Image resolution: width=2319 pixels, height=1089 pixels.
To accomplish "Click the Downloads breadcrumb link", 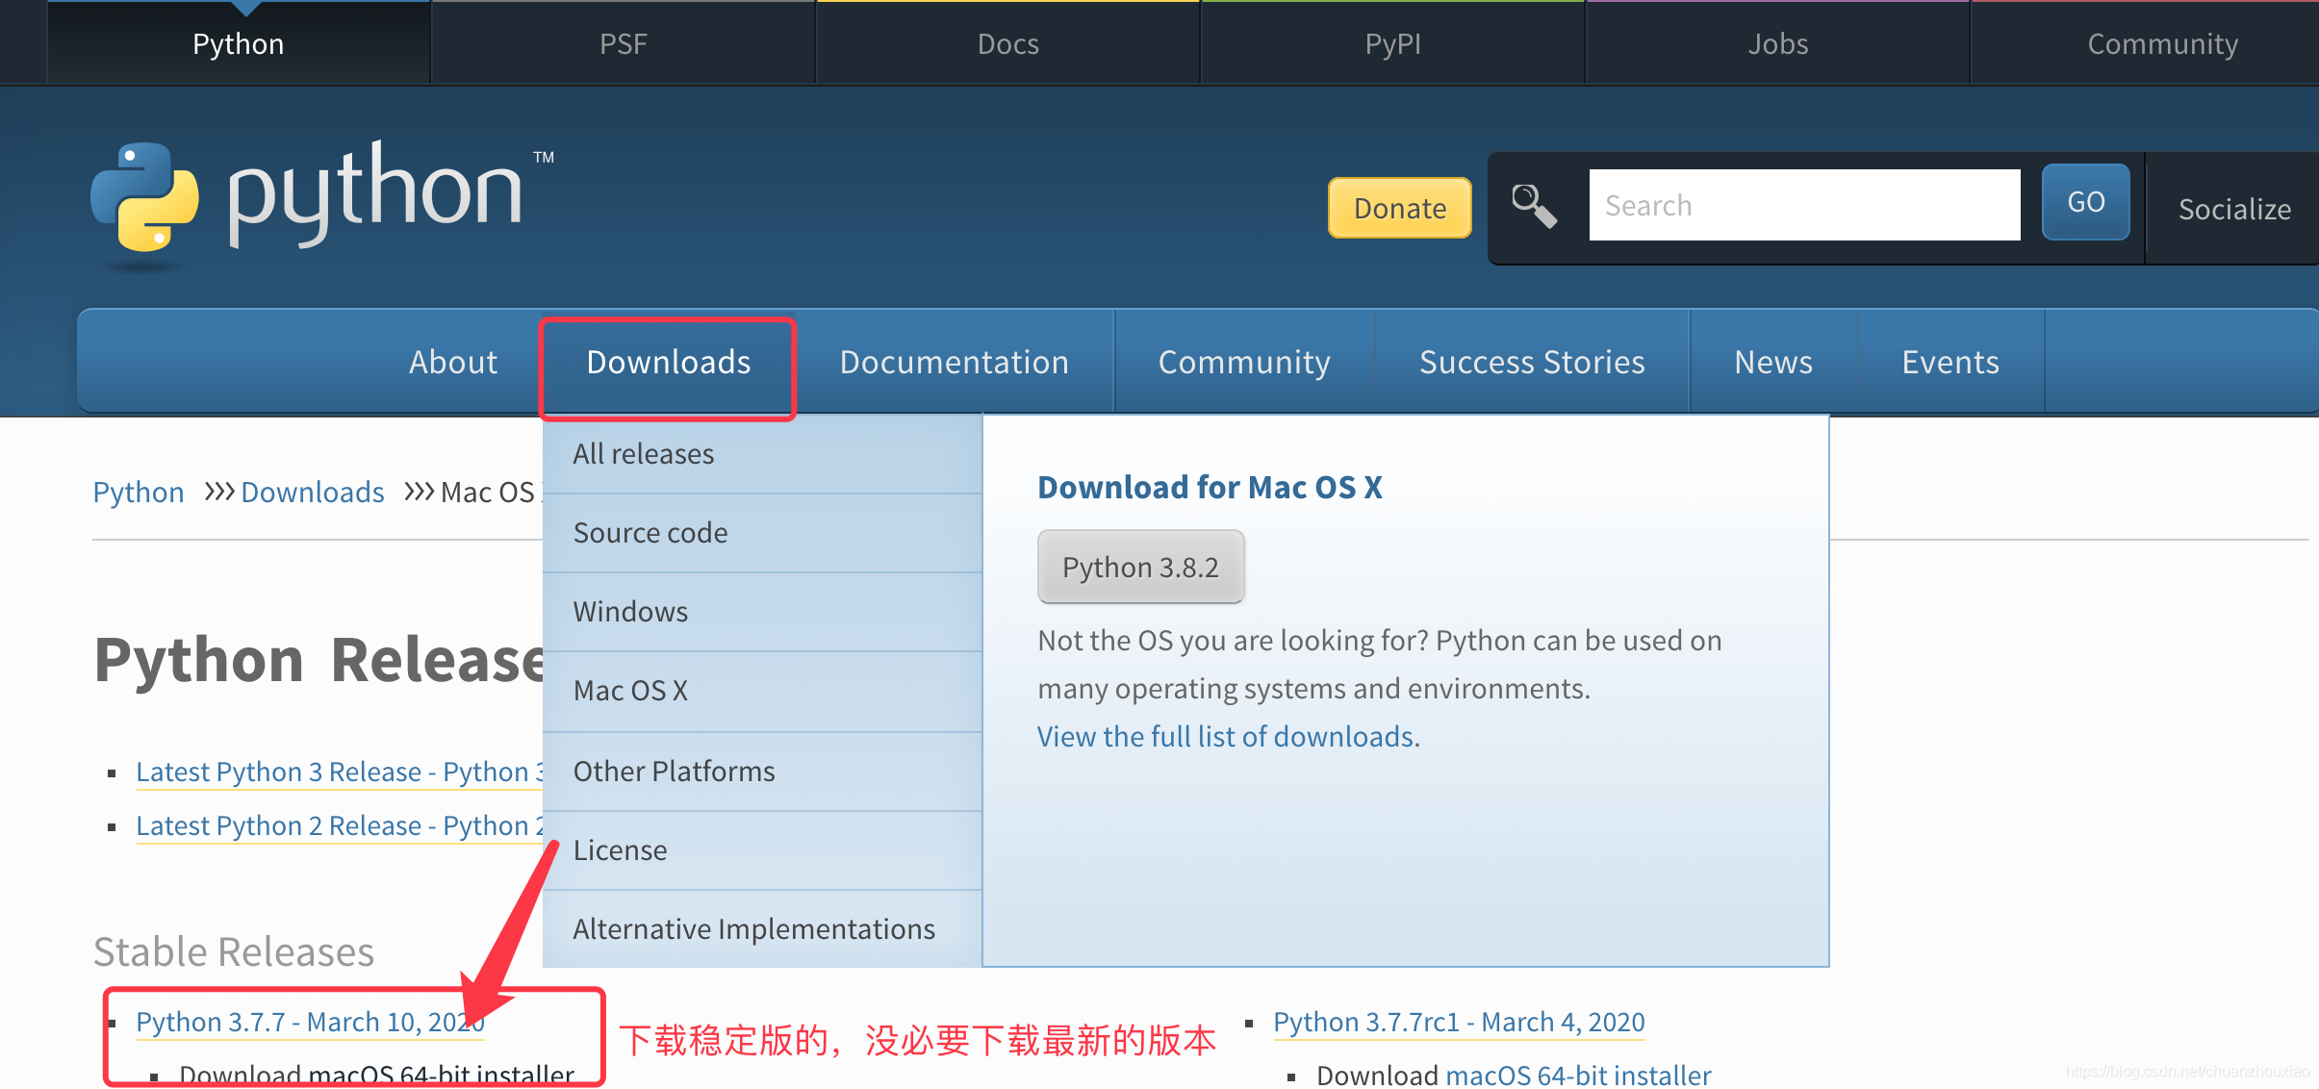I will [x=312, y=492].
